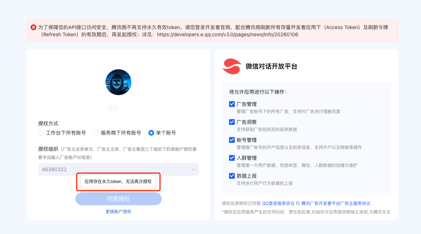Expand dropdown using the chevron arrow

point(193,169)
